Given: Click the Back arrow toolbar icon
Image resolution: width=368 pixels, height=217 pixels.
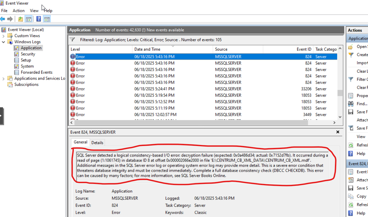Looking at the screenshot, I should point(2,19).
